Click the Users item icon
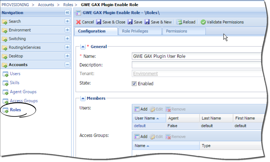The height and width of the screenshot is (162, 270). 5,74
